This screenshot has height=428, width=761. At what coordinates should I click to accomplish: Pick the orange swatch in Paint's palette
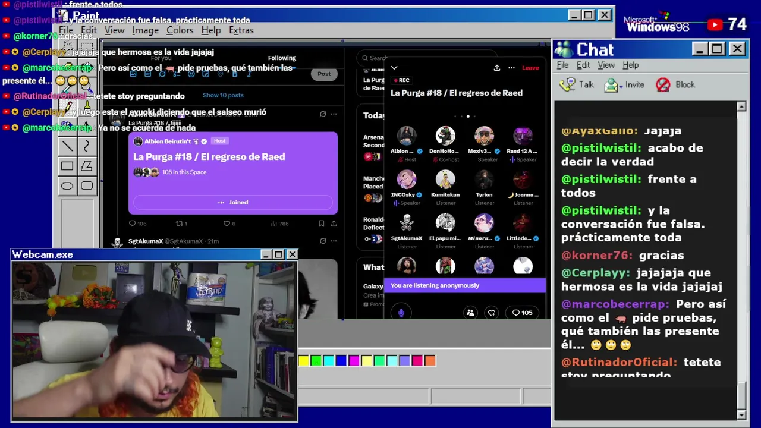coord(430,361)
